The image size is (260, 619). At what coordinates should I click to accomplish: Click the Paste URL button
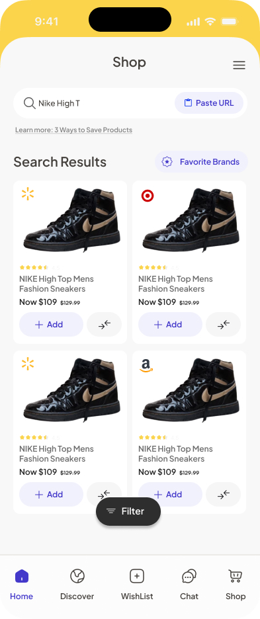coord(209,103)
